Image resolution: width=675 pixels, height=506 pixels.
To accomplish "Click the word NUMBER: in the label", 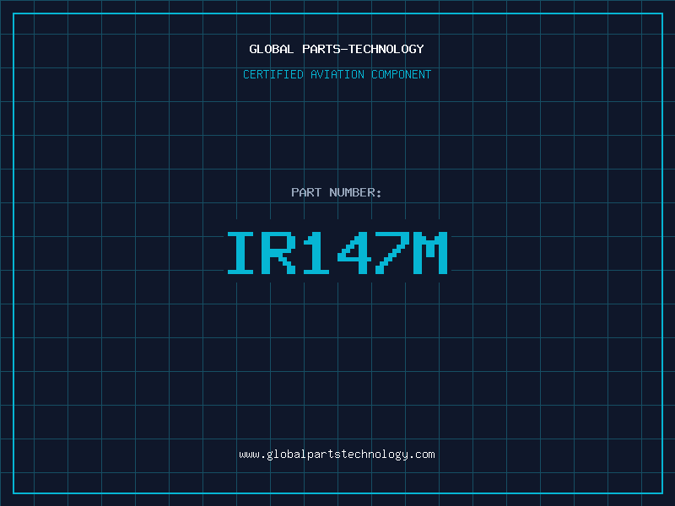I will [355, 192].
